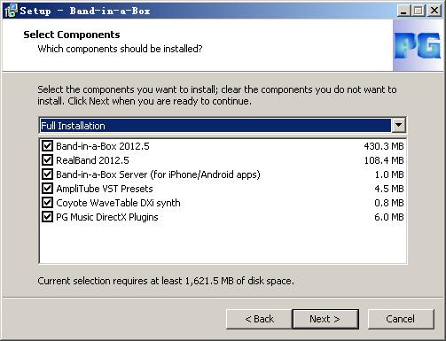Uncheck the RealBand 2012.5 checkbox
446x341 pixels.
47,160
